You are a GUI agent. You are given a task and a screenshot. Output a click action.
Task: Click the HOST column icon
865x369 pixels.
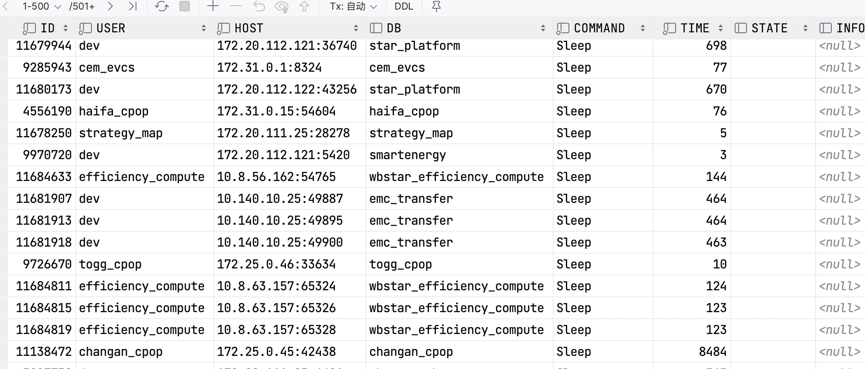point(223,28)
